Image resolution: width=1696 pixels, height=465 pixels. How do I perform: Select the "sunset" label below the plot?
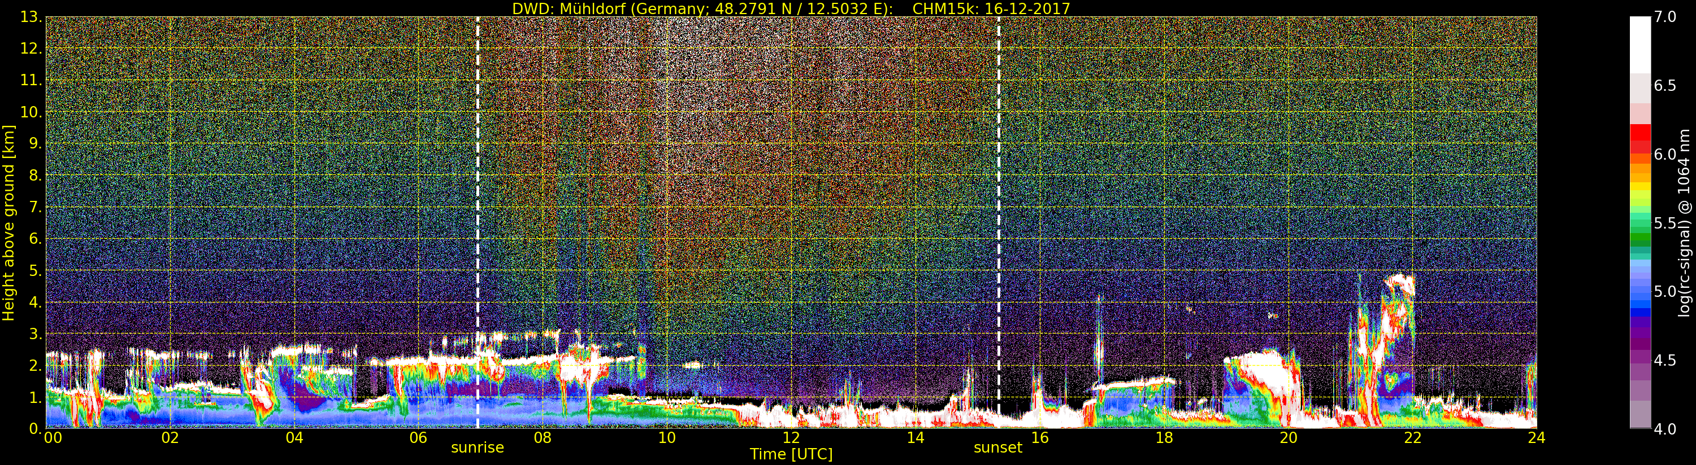coord(998,448)
